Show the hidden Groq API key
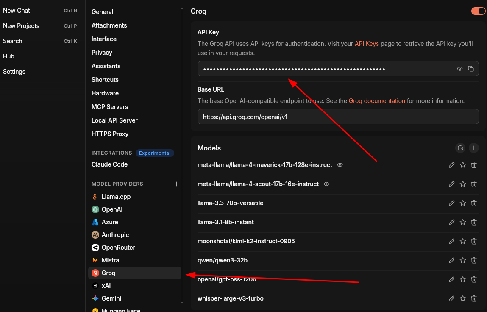487x312 pixels. [x=460, y=69]
